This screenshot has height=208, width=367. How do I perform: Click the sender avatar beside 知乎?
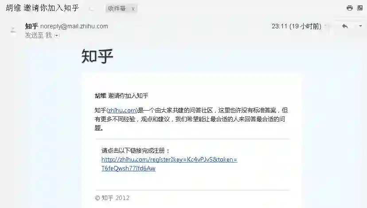(x=13, y=30)
